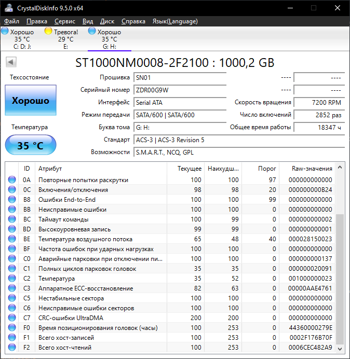The height and width of the screenshot is (359, 350).
Task: Click scrollbar down arrow in attribute list
Action: pyautogui.click(x=340, y=349)
